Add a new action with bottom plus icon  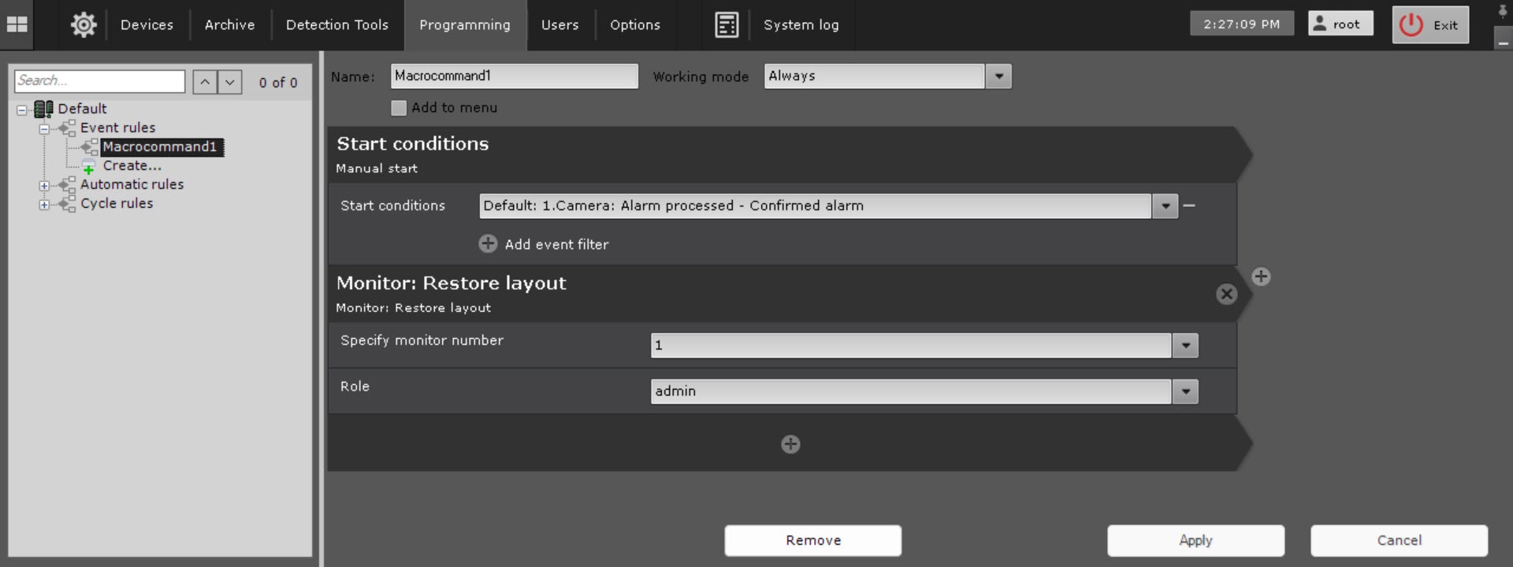tap(790, 444)
